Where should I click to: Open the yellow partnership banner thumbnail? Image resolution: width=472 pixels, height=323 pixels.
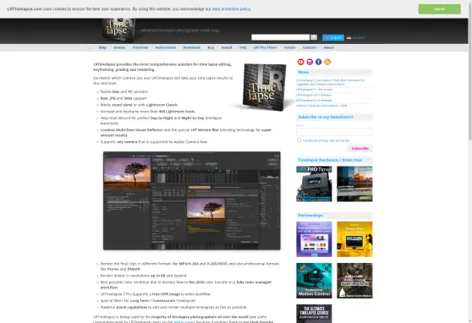(x=354, y=239)
